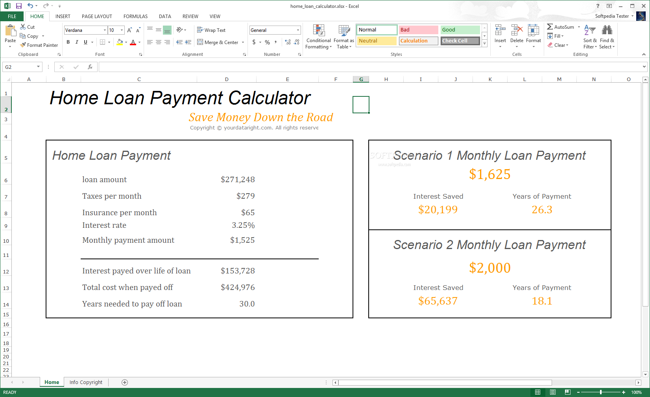Screen dimensions: 650x397
Task: Click the Save icon in quick access toolbar
Action: 19,6
